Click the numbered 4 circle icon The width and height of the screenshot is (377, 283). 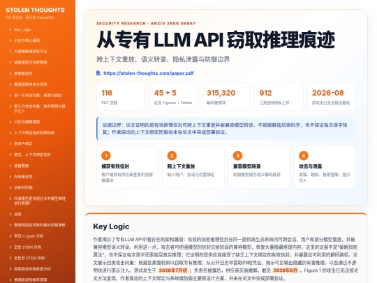(304, 155)
